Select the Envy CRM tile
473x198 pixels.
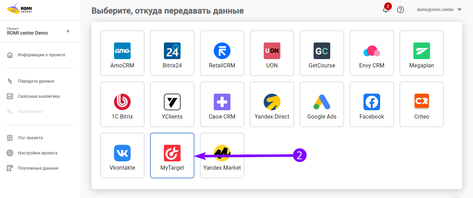pyautogui.click(x=372, y=53)
